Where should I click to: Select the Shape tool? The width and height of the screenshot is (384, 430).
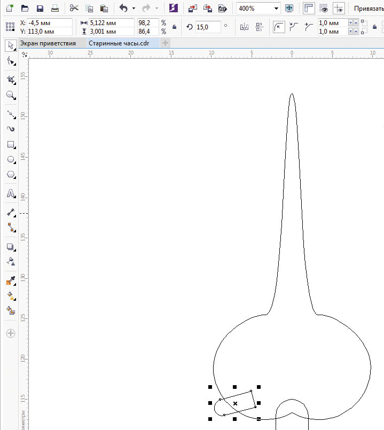pos(11,61)
